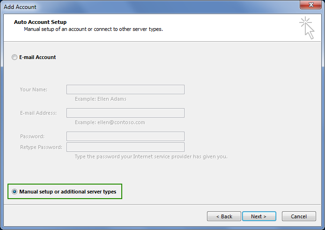Click the ellen@contoso.com example text

coord(121,122)
